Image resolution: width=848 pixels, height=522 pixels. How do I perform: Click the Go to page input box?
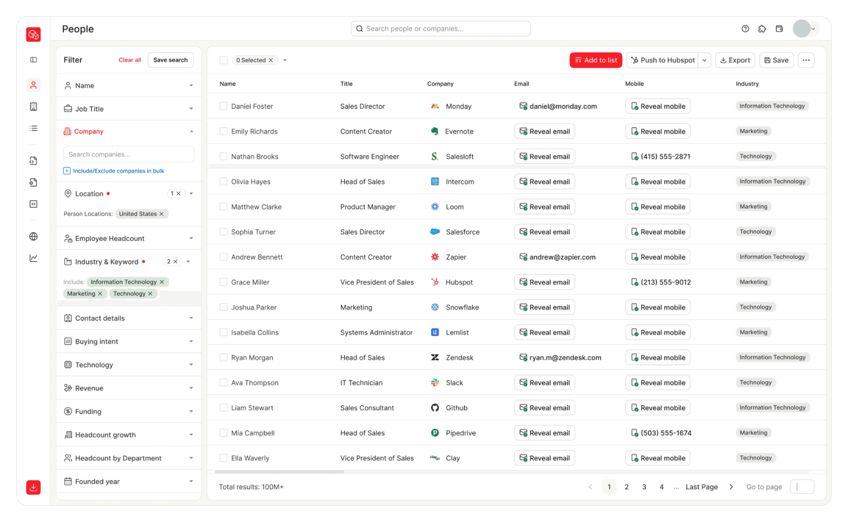(x=802, y=487)
